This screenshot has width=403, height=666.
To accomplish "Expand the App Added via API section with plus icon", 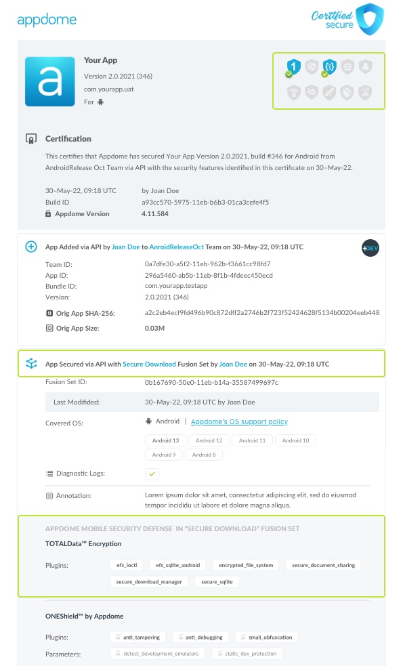I will tap(30, 247).
